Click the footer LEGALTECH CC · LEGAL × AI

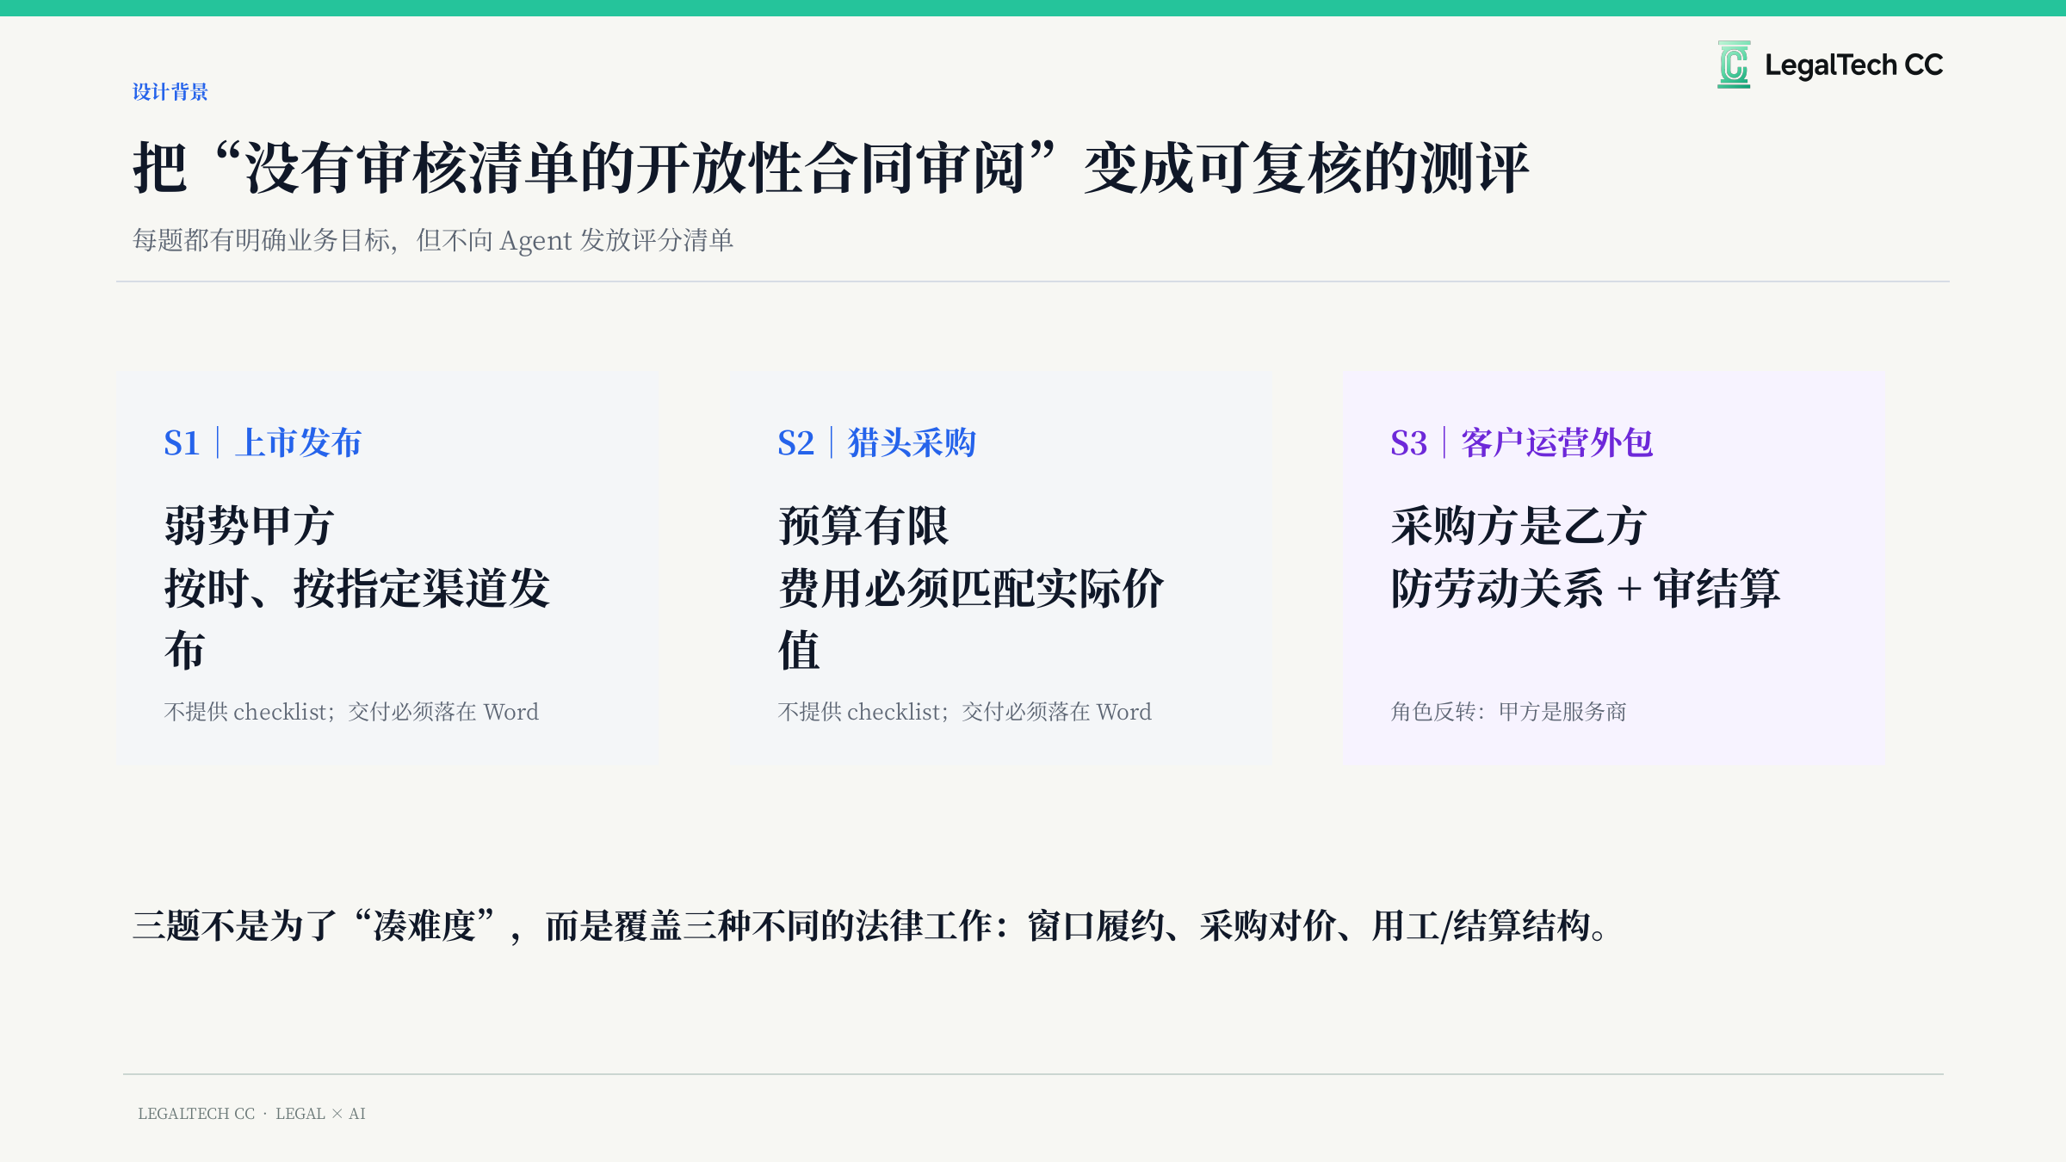coord(251,1114)
